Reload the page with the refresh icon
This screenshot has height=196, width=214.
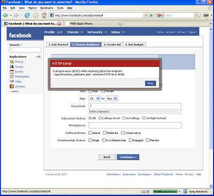[x=27, y=16]
